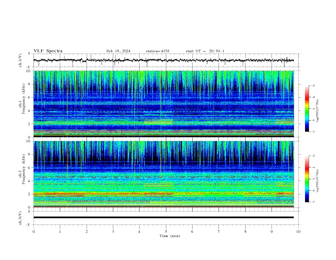Select the "start UT = 20:30: 1" text

[205, 51]
